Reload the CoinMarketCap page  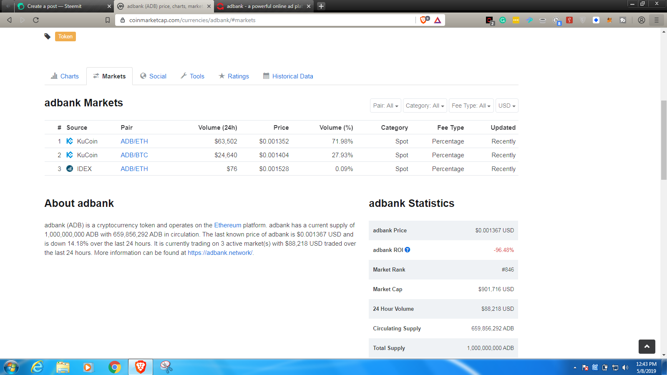pyautogui.click(x=36, y=20)
